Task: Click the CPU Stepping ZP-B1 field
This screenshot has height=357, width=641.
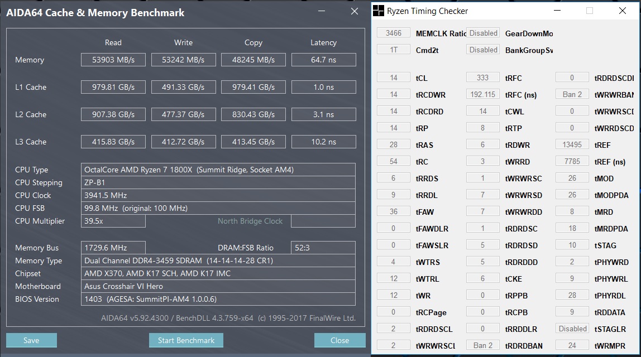Action: [218, 182]
